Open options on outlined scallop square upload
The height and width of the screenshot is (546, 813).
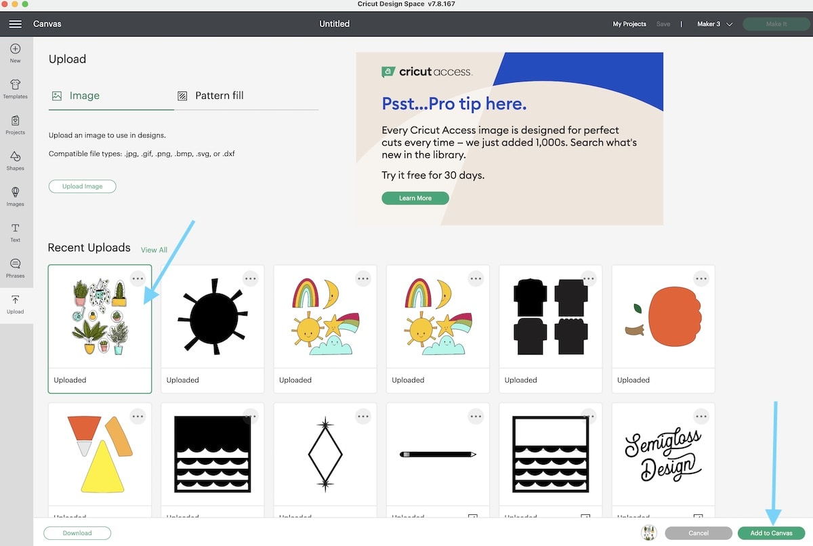click(x=589, y=416)
